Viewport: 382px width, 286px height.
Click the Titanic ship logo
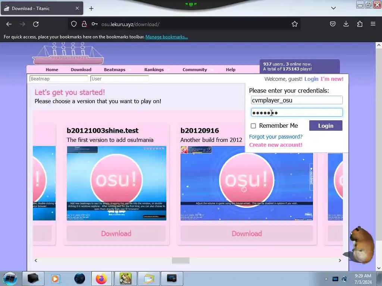pos(68,54)
